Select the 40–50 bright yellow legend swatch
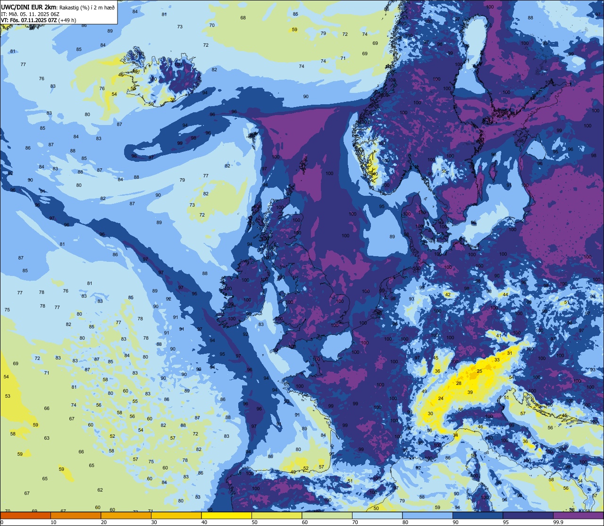 pos(226,515)
